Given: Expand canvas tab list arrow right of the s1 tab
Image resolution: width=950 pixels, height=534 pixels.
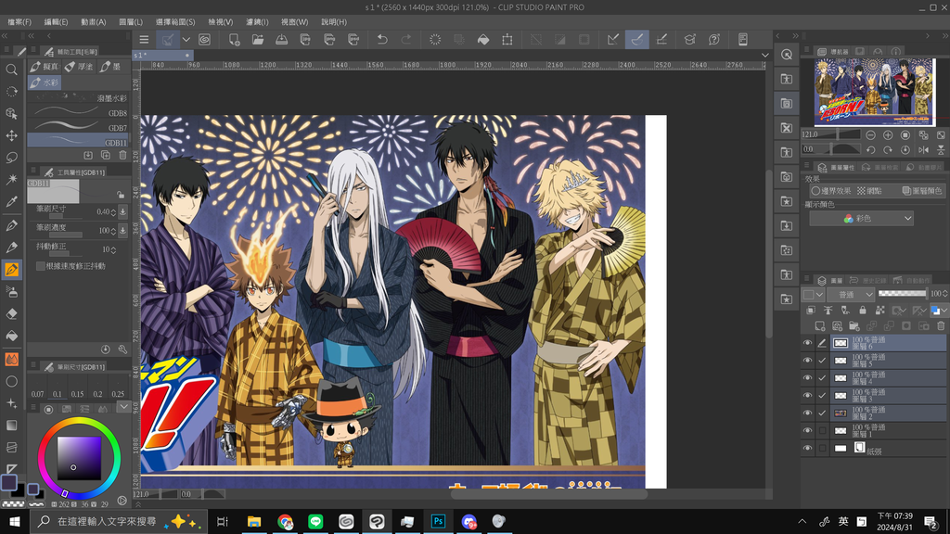Looking at the screenshot, I should click(765, 55).
